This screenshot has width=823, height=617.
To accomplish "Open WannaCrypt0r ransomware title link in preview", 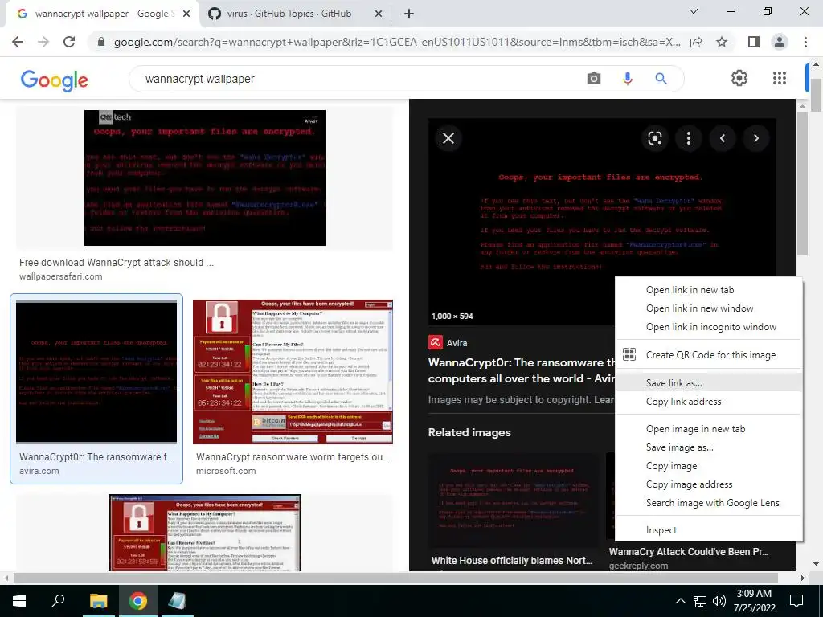I will [x=521, y=370].
